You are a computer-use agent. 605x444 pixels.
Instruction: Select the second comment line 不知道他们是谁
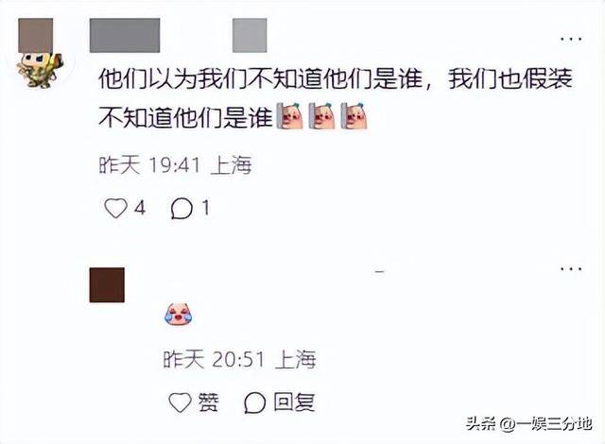[x=185, y=117]
